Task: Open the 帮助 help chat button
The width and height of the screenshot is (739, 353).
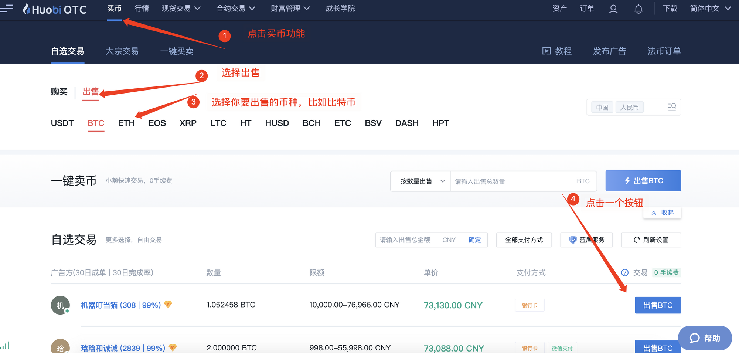Action: pyautogui.click(x=705, y=338)
